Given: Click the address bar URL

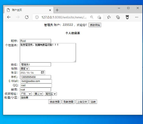Looking at the screenshot, I should click(64, 17).
